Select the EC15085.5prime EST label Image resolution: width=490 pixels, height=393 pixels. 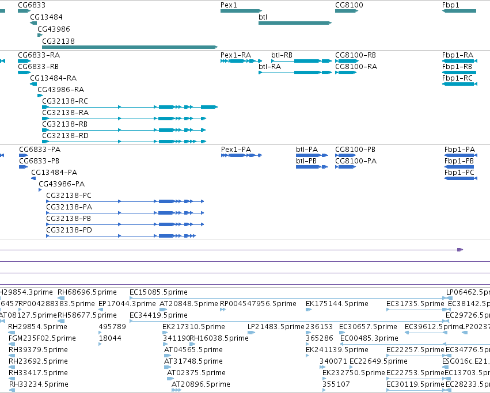[x=158, y=292]
